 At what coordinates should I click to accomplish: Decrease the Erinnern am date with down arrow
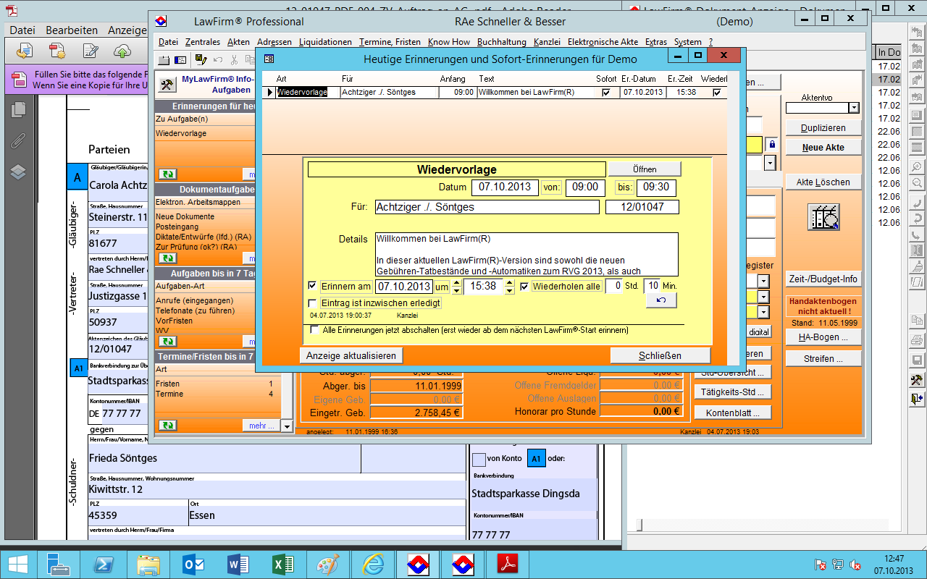(x=456, y=290)
